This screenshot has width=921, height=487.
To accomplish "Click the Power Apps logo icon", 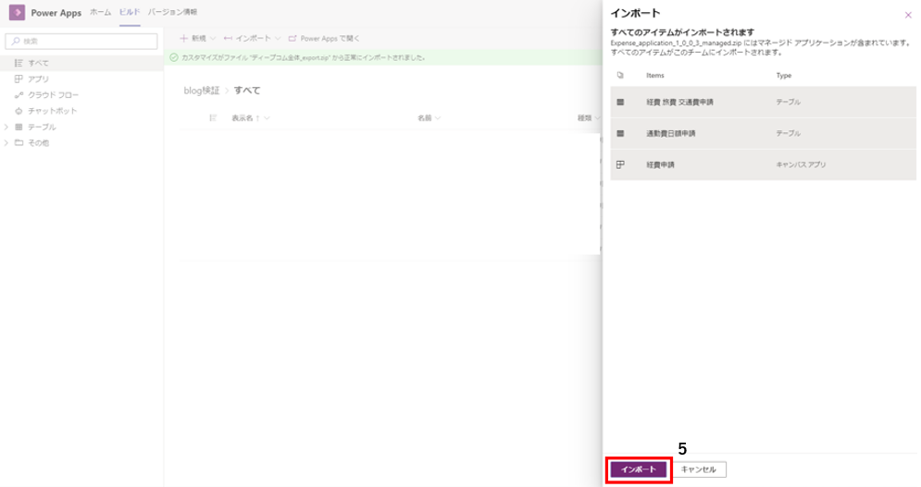I will coord(17,13).
